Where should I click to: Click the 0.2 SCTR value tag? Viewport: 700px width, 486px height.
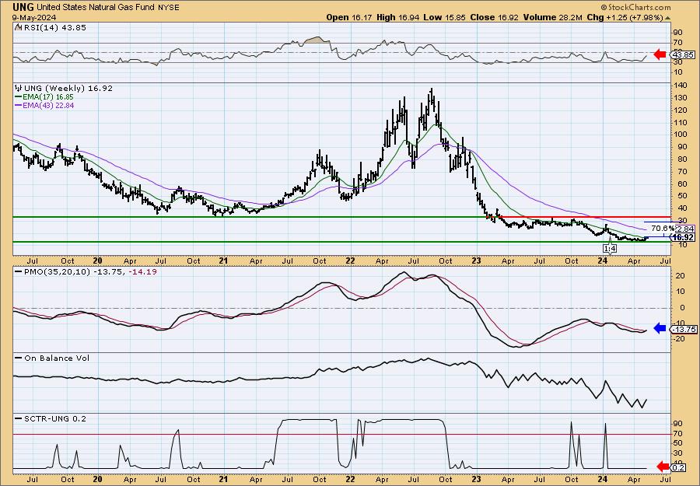[678, 467]
